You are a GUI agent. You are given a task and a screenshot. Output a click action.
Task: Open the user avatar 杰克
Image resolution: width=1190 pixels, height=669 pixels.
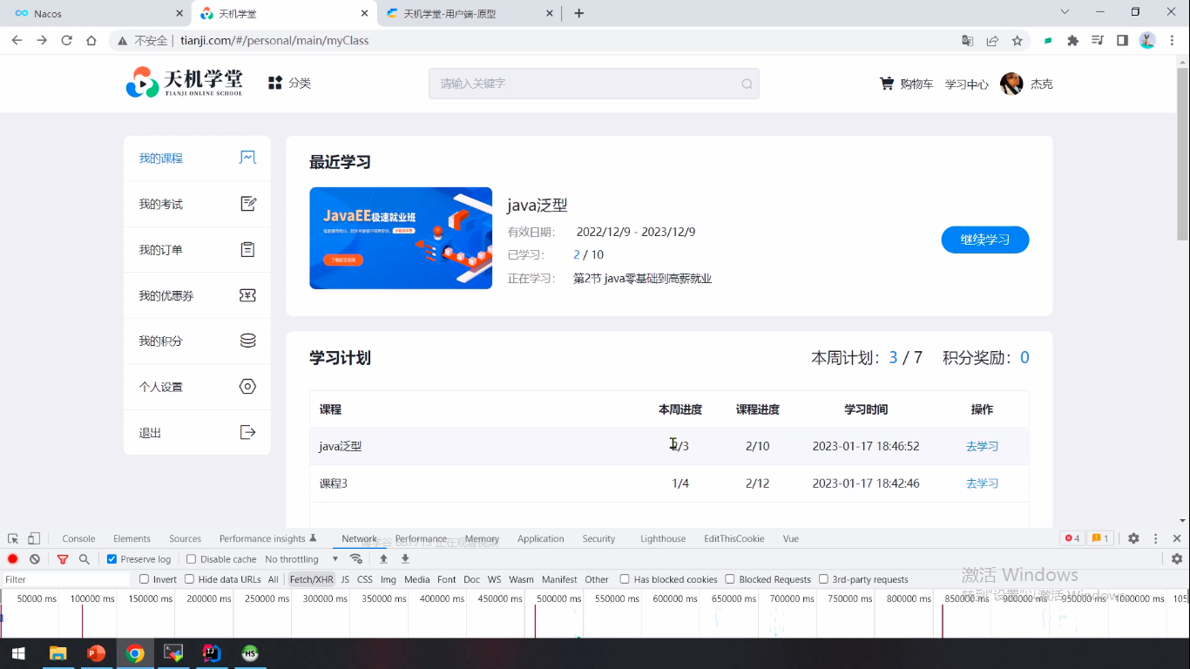pos(1011,84)
